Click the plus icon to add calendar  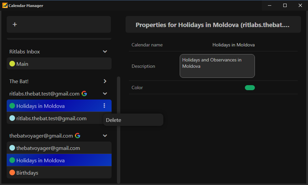(x=15, y=24)
